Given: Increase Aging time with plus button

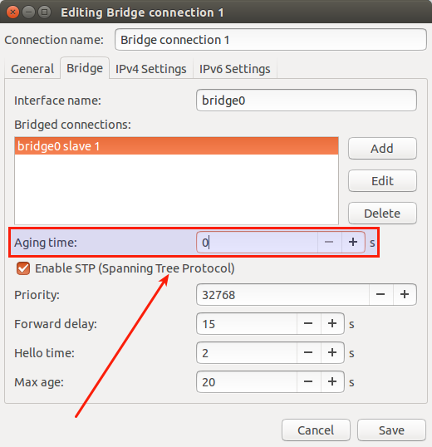Looking at the screenshot, I should (x=353, y=243).
